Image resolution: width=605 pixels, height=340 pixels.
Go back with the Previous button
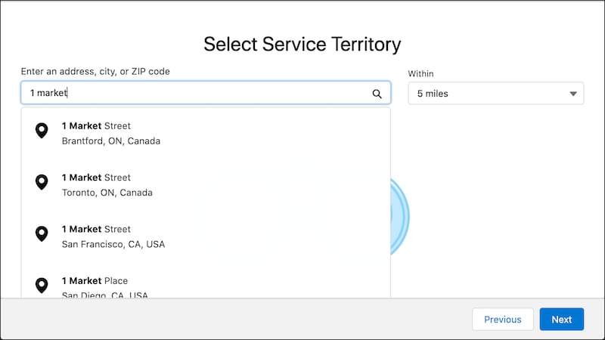(x=503, y=319)
